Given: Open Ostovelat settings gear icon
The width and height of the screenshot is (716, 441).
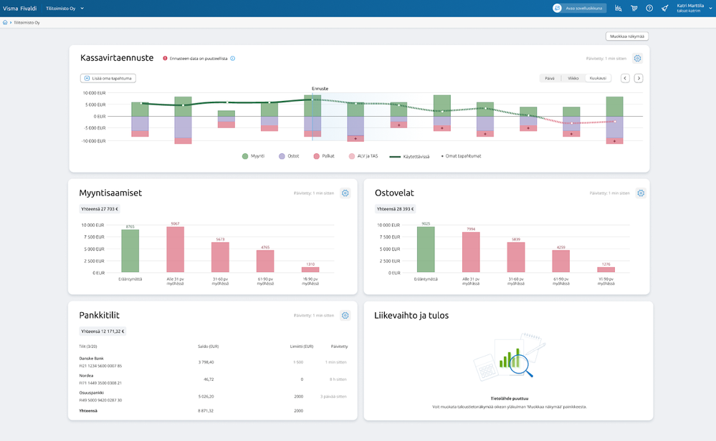Looking at the screenshot, I should pyautogui.click(x=641, y=193).
